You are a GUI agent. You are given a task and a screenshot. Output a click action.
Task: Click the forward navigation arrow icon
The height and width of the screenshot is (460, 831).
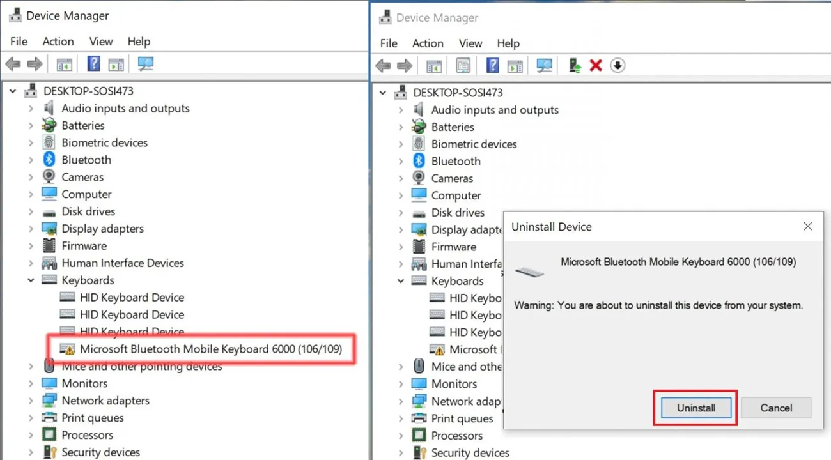click(405, 65)
